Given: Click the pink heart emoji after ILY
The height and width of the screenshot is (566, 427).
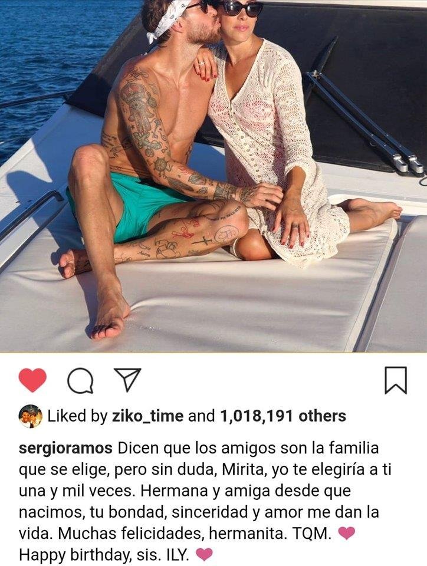Looking at the screenshot, I should pyautogui.click(x=204, y=554).
